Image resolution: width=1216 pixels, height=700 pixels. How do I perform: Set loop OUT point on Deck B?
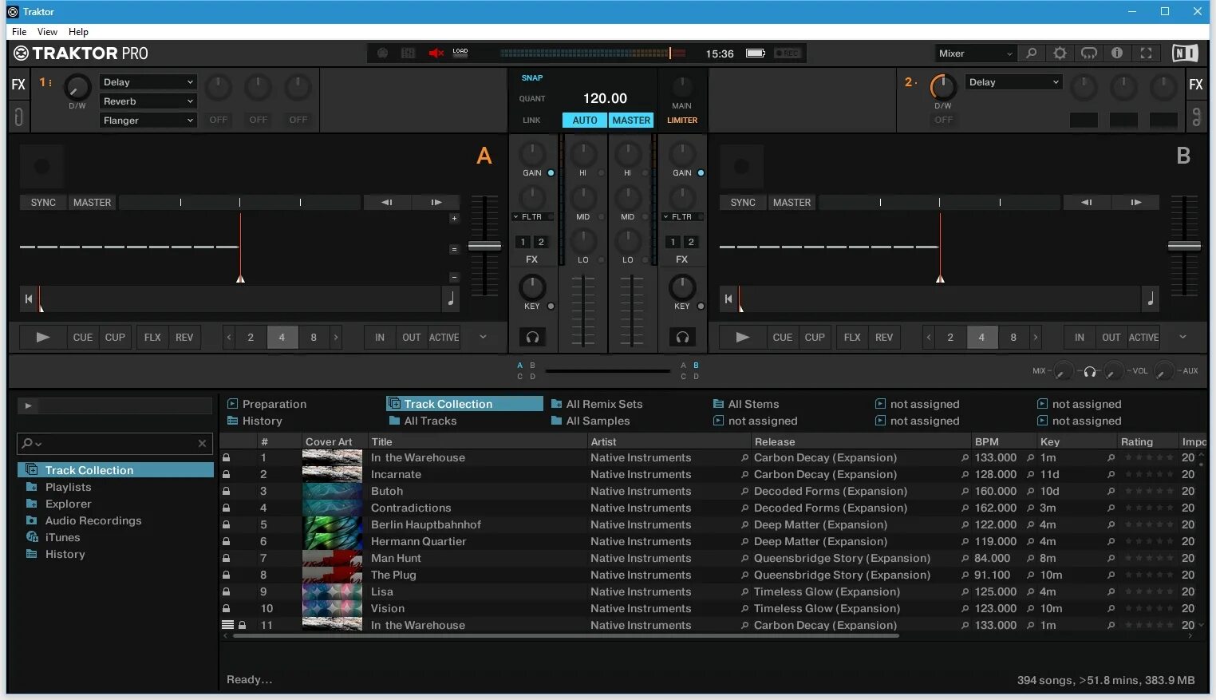coord(1111,337)
